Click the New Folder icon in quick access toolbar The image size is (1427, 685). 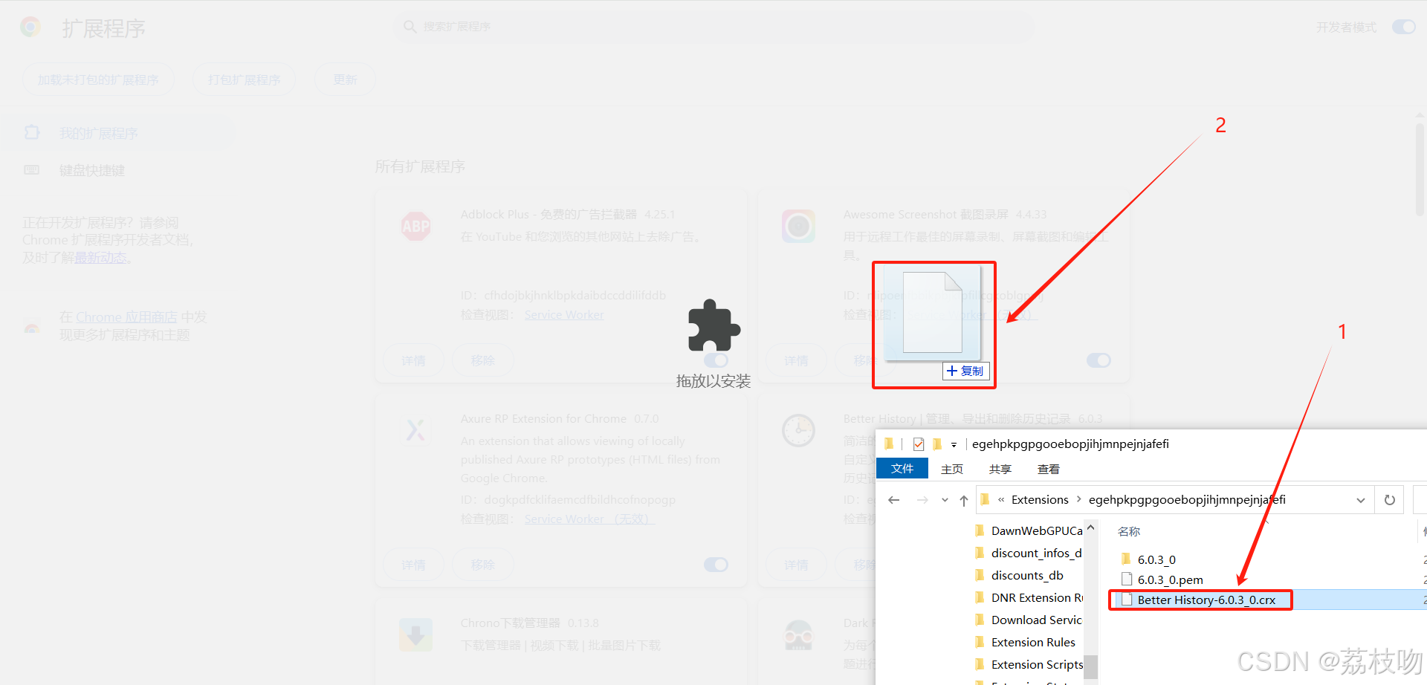point(937,444)
